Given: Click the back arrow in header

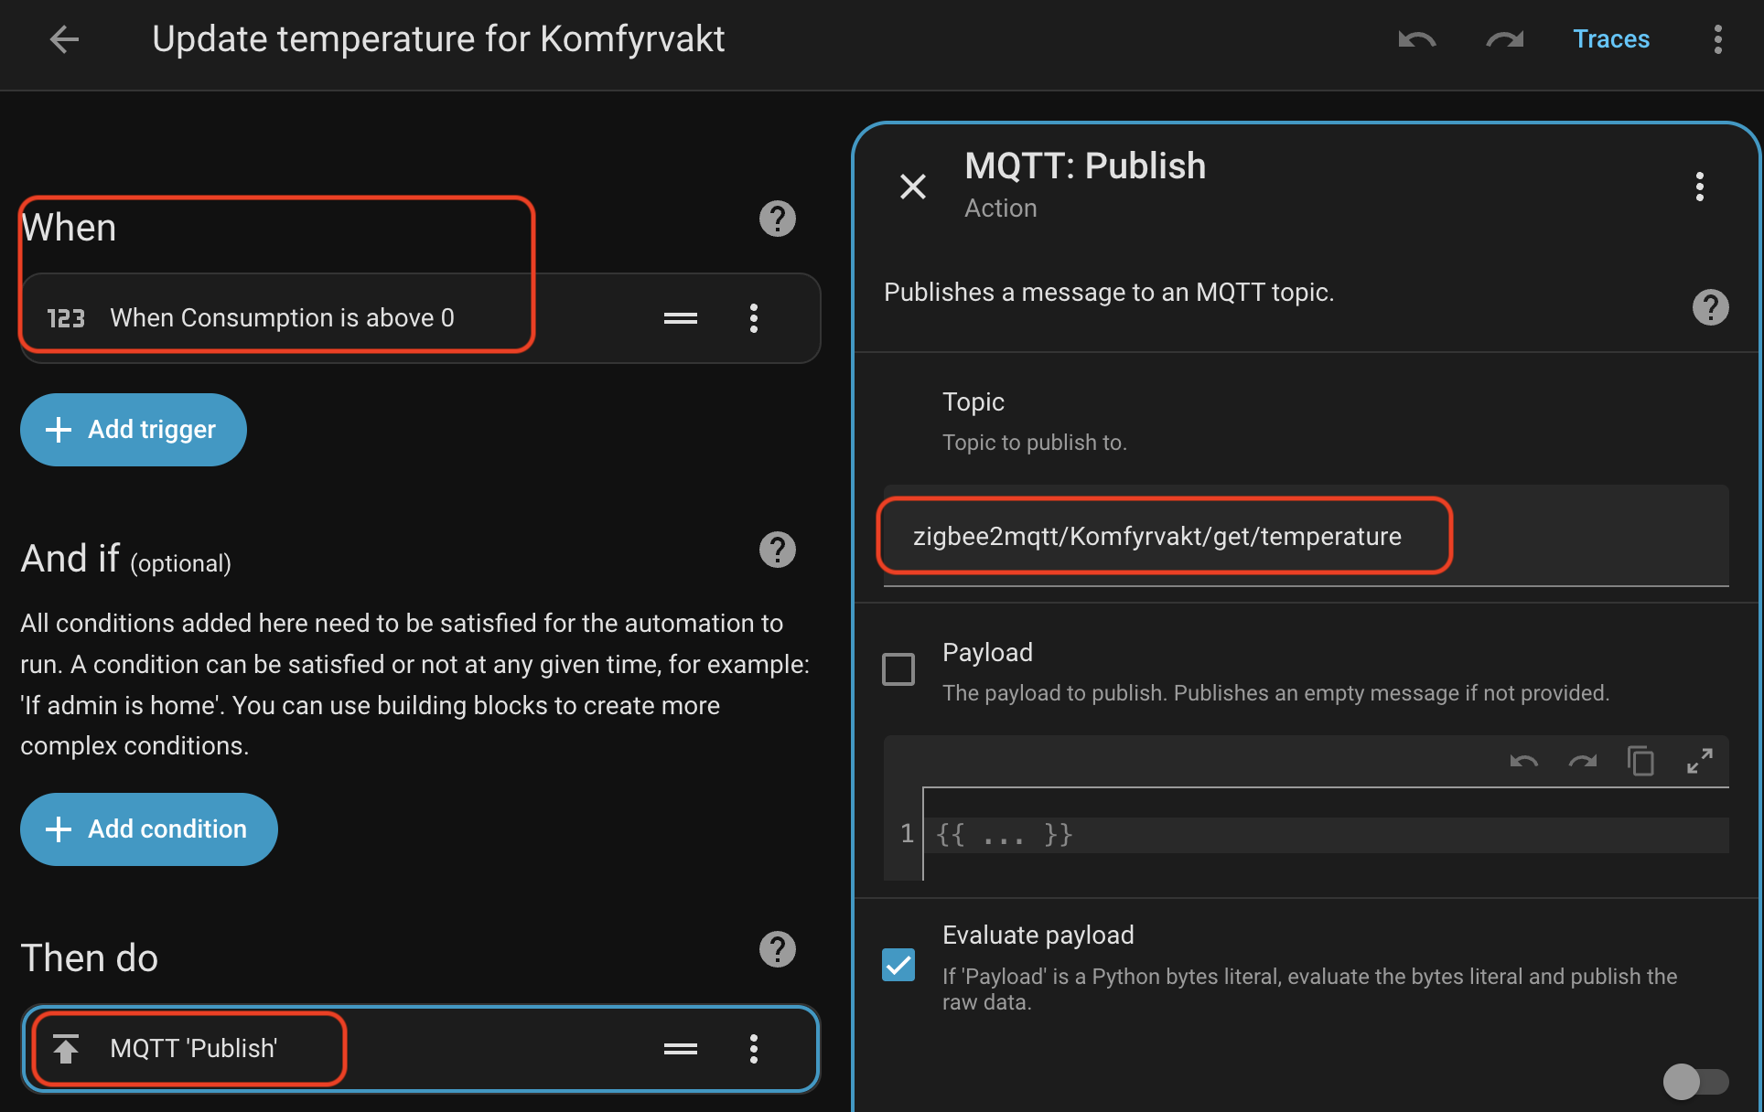Looking at the screenshot, I should pyautogui.click(x=64, y=39).
